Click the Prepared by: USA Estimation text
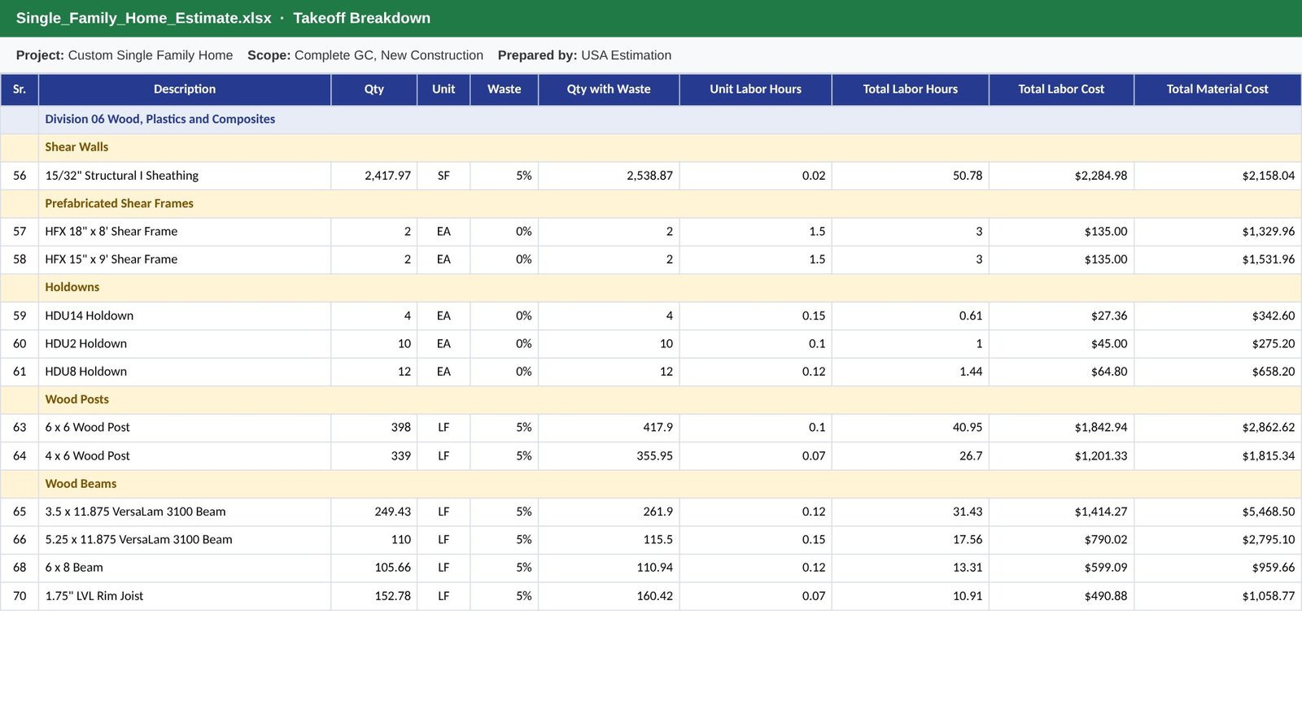1302x701 pixels. [x=584, y=55]
